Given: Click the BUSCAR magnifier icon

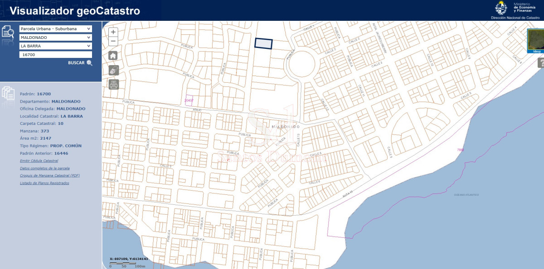Looking at the screenshot, I should pyautogui.click(x=89, y=63).
